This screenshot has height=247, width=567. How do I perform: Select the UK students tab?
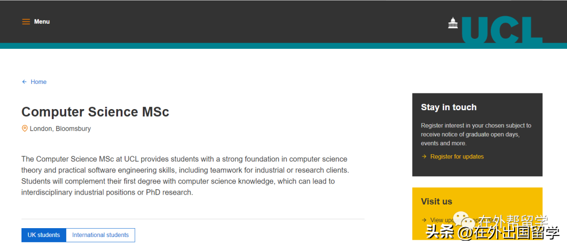44,235
